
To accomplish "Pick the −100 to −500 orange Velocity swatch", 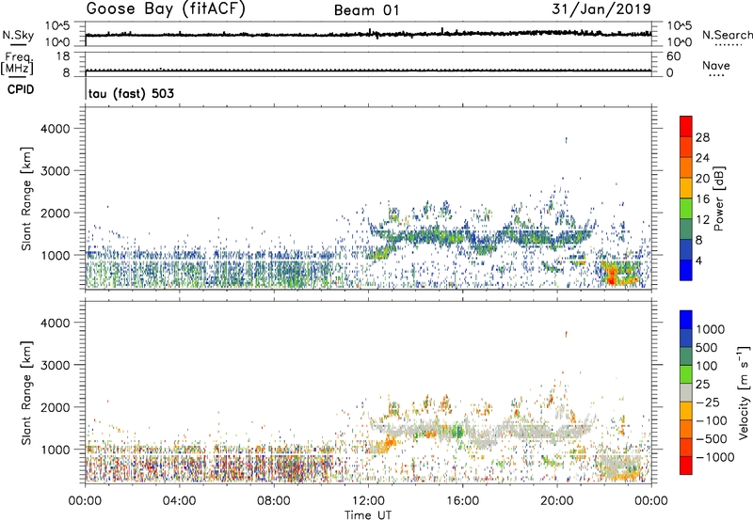I will (x=686, y=429).
